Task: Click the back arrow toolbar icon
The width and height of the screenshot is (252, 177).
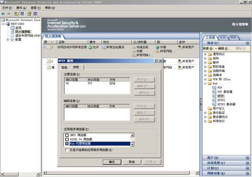Action: 3,14
